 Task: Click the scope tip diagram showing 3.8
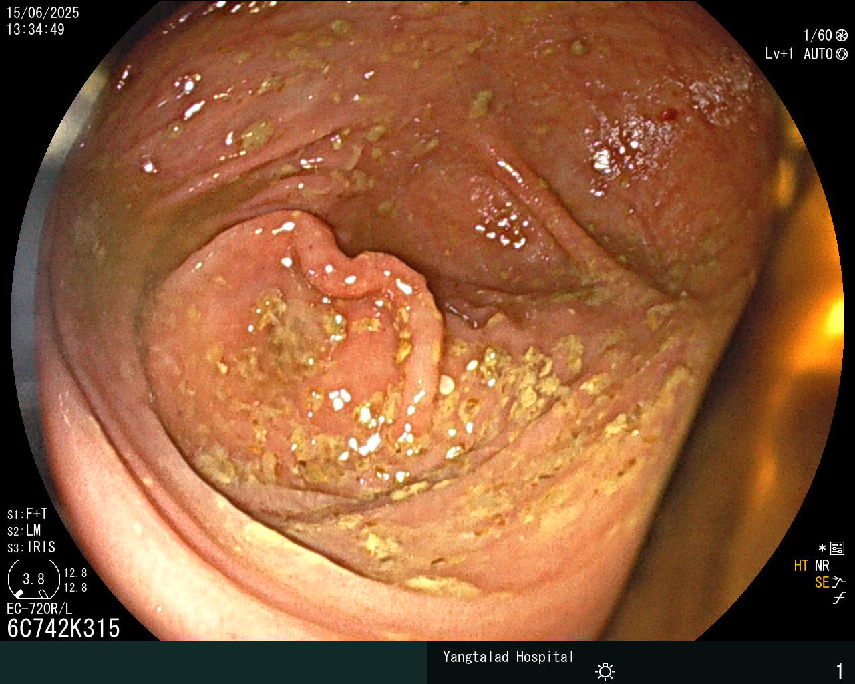click(x=33, y=579)
